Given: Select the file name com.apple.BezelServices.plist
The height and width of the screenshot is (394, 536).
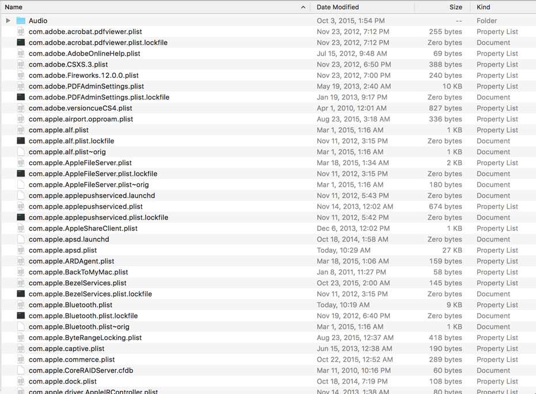Looking at the screenshot, I should pyautogui.click(x=78, y=283).
